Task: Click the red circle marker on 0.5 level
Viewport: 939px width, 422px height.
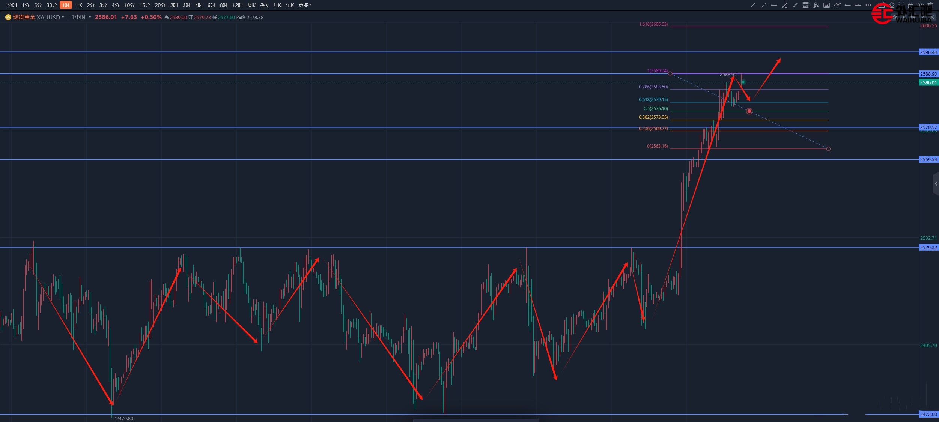Action: [x=749, y=111]
